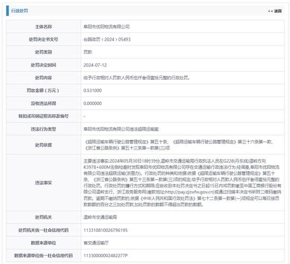
Task: Select company name 阜阳市优阳物流有限公司 in 主体名称 row
Action: click(x=106, y=27)
